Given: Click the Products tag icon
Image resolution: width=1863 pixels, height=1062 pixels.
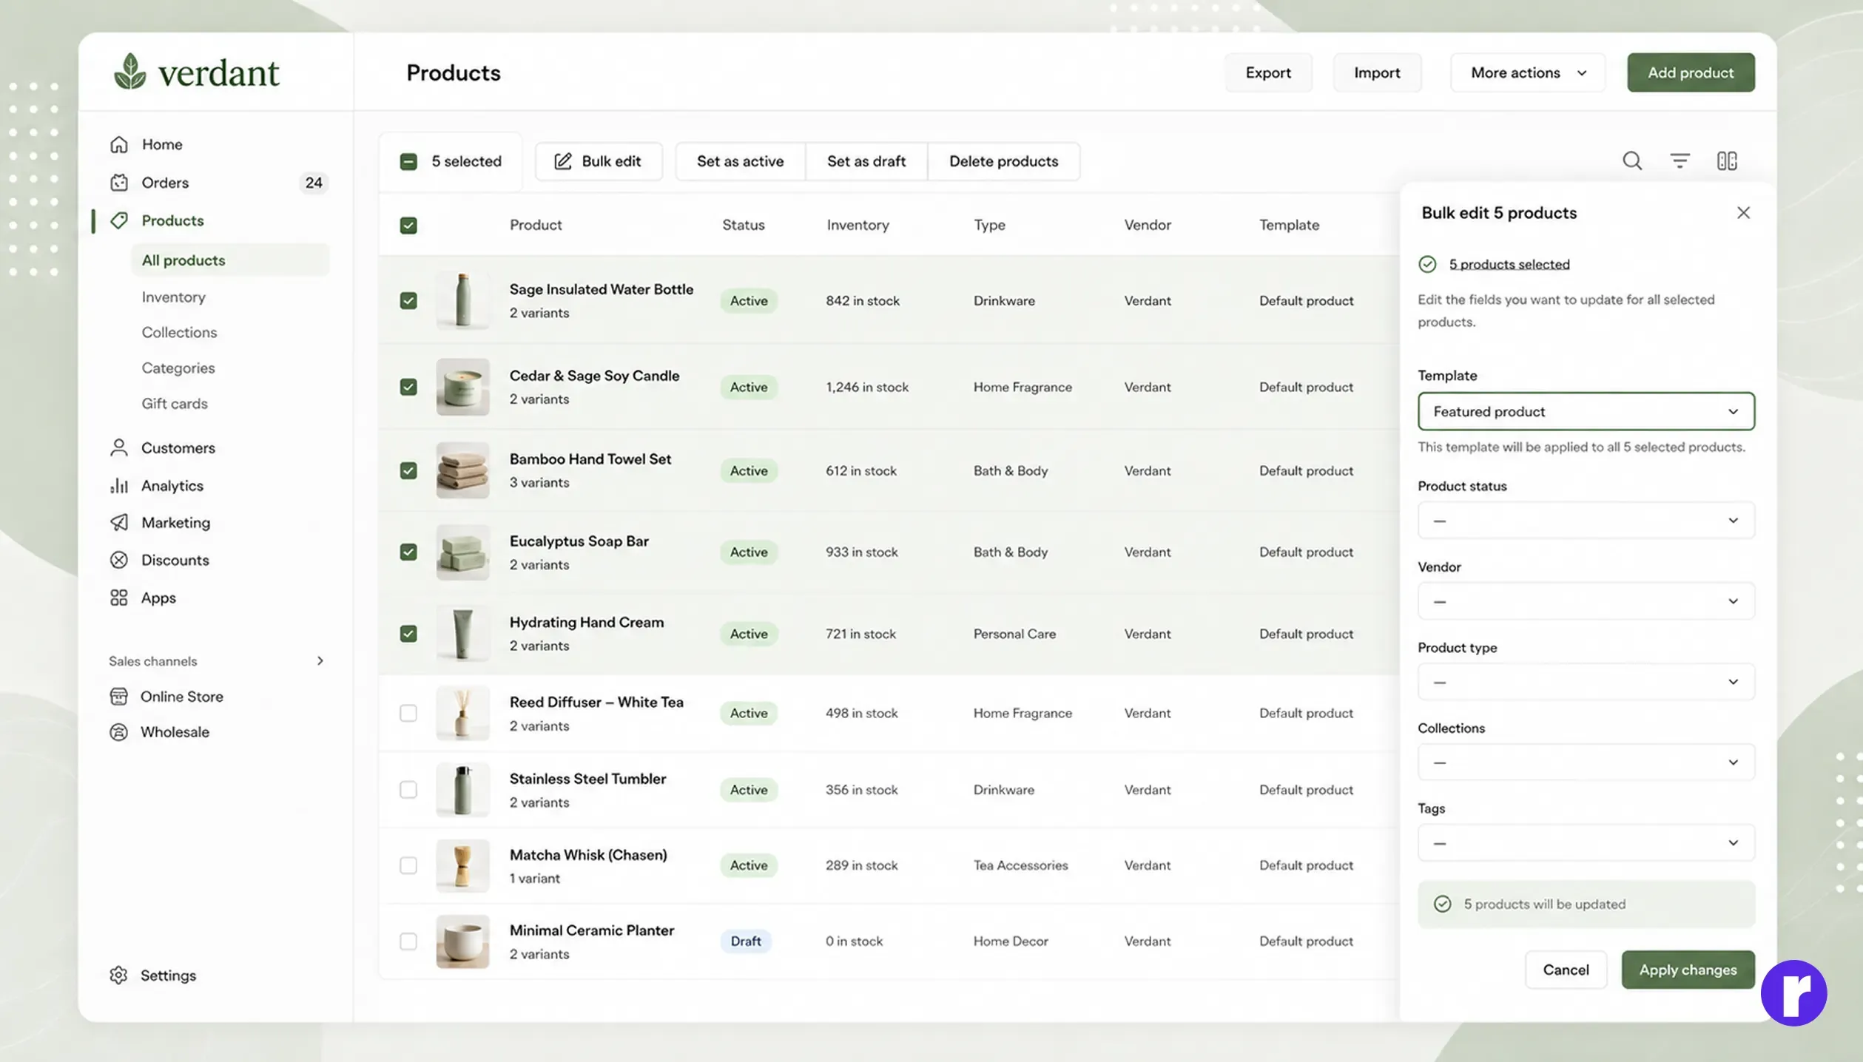Looking at the screenshot, I should point(119,220).
